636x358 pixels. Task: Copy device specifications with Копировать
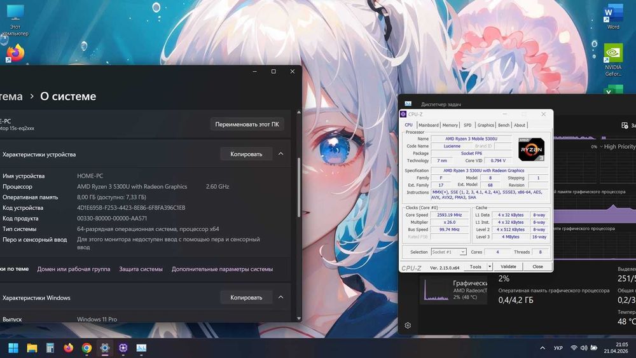pos(246,154)
